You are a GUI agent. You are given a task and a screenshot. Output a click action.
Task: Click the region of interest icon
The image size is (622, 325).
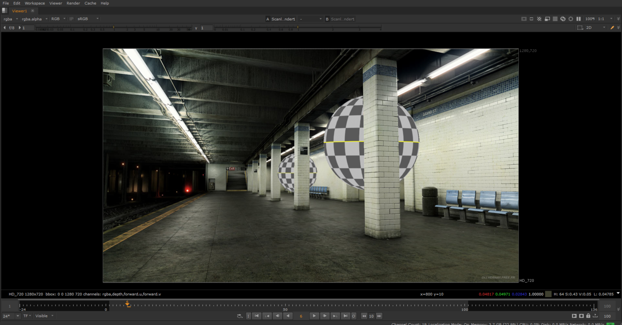[524, 19]
